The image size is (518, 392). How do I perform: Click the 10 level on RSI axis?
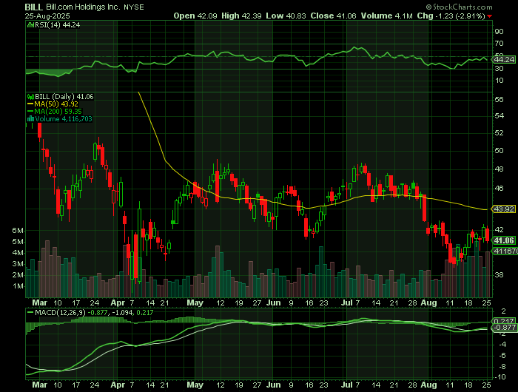pos(499,81)
